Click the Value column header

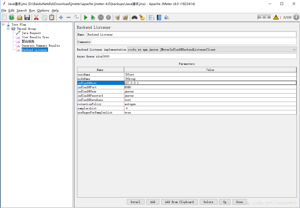click(x=210, y=70)
